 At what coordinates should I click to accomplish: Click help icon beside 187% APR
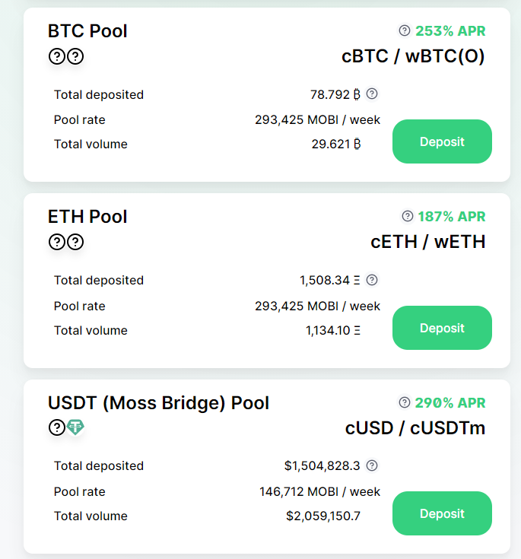407,217
